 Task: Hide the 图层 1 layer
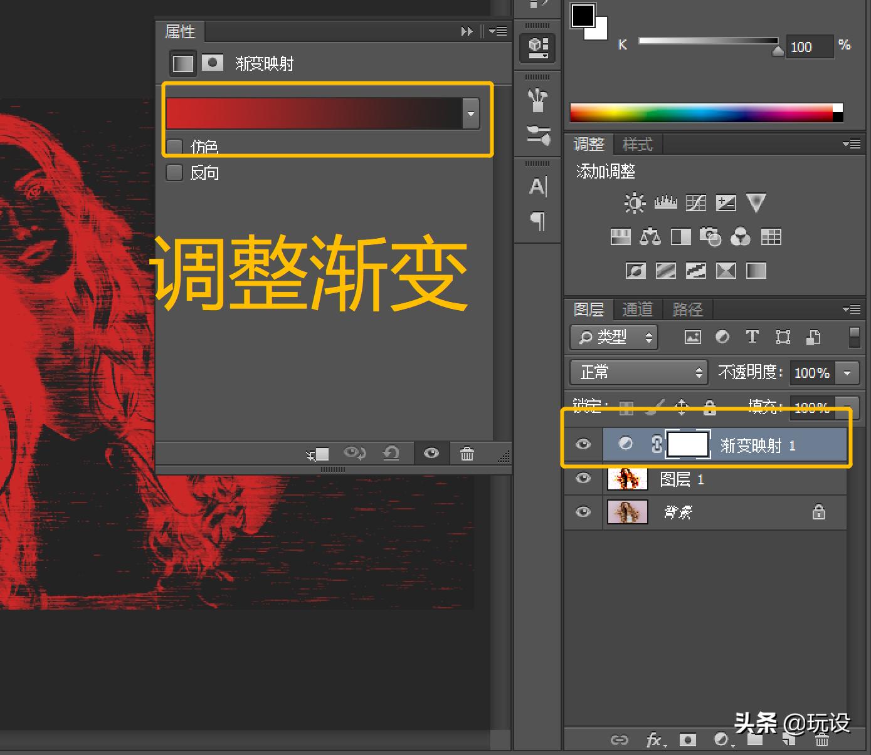click(583, 479)
